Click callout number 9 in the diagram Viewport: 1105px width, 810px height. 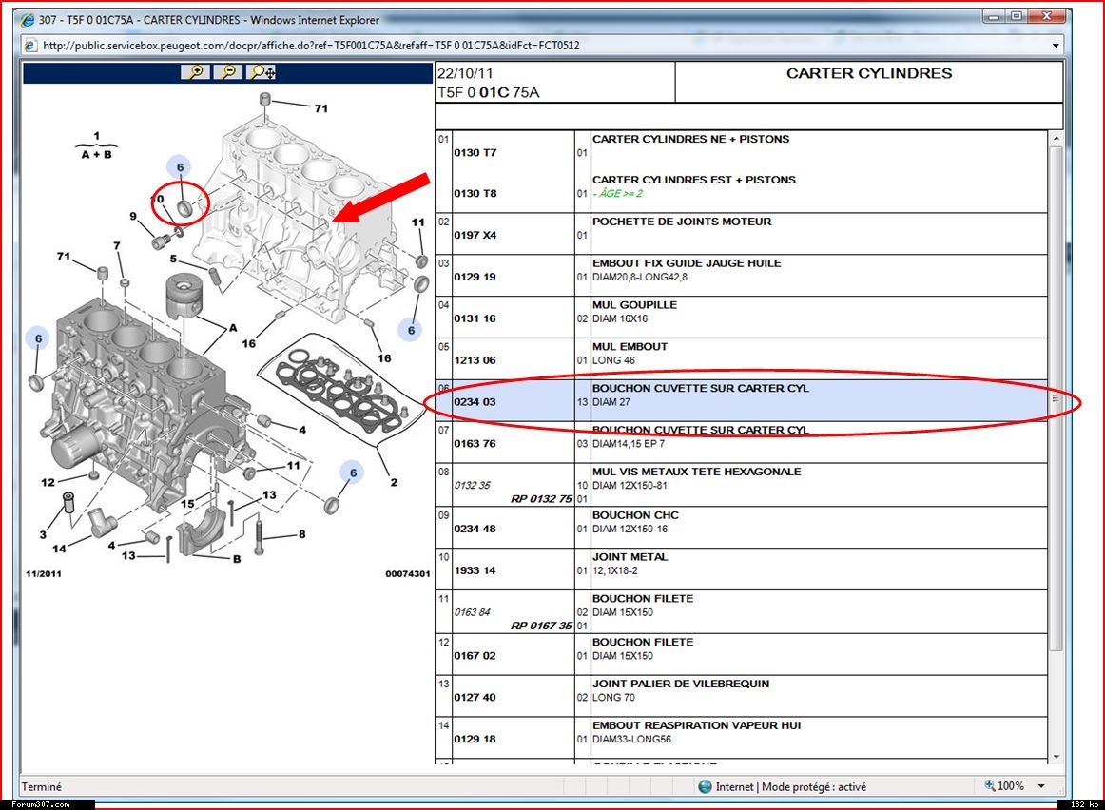[x=134, y=216]
